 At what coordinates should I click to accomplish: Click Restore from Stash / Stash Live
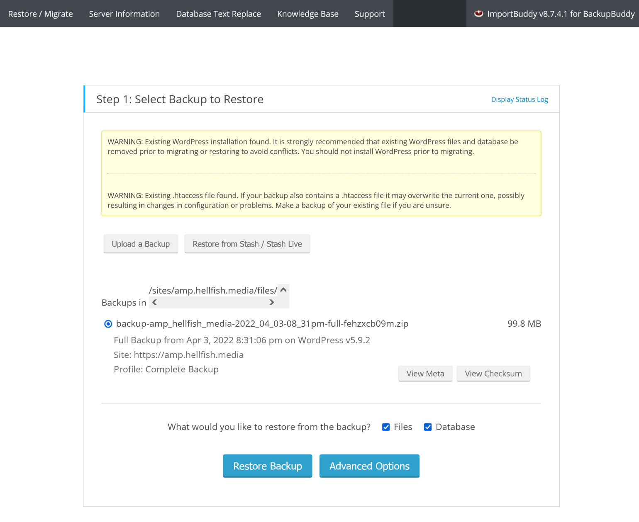pyautogui.click(x=247, y=244)
